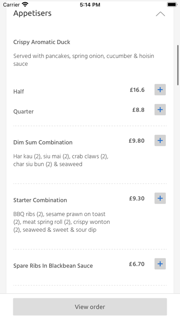Click the Wi-Fi status icon
This screenshot has height=320, width=180.
[x=25, y=4]
